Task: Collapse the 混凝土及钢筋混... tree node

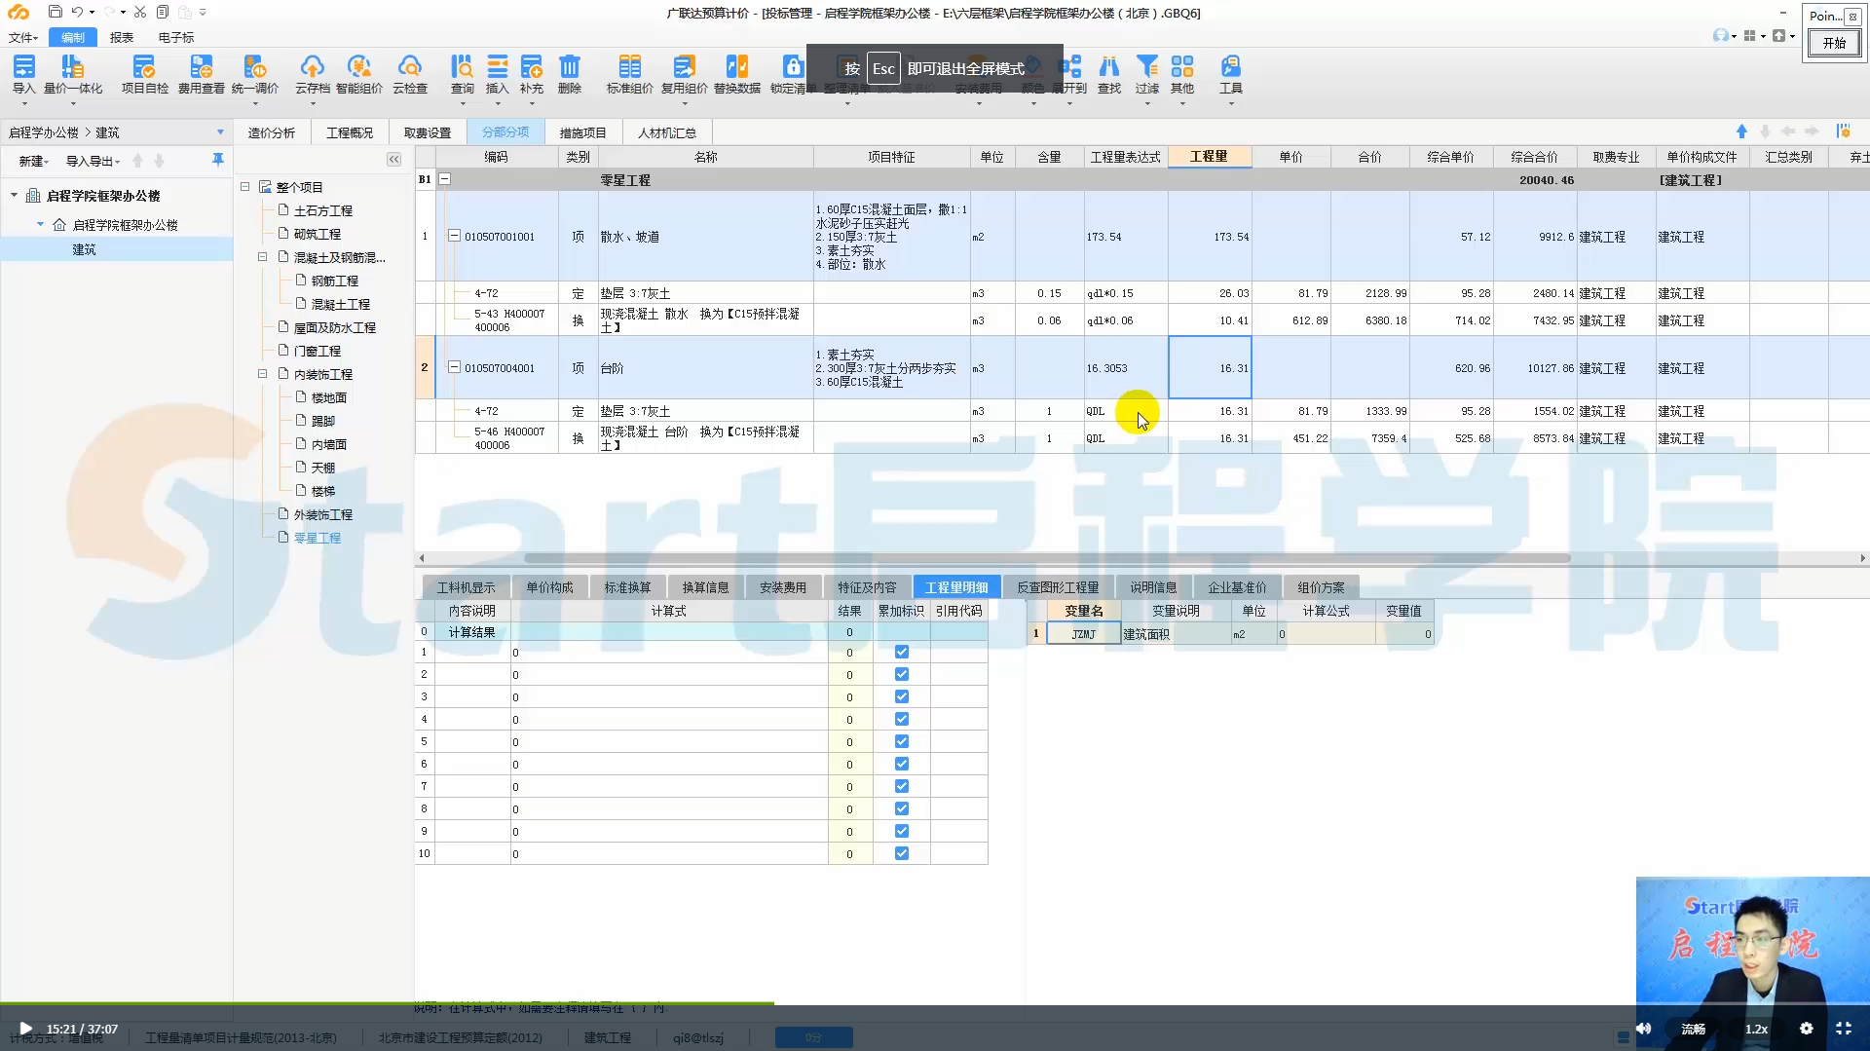Action: click(263, 257)
